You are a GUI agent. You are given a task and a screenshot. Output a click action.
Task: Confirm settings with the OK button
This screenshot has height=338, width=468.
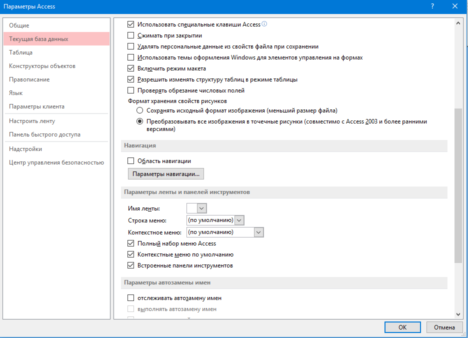coord(402,327)
